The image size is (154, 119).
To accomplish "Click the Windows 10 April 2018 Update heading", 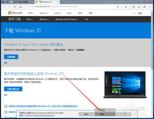I will point(34,45).
